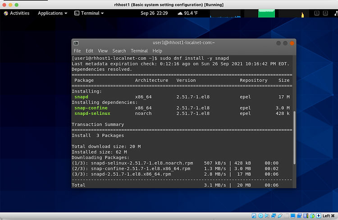
Task: Click the Total row label at bottom
Action: (78, 185)
